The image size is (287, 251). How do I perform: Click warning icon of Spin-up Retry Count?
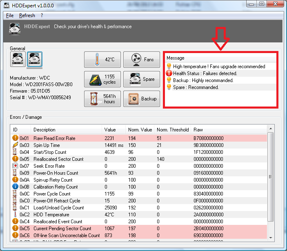click(15, 180)
